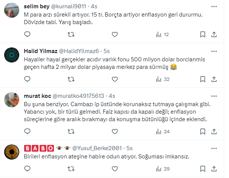Share the Yusuf_Berke2001 tweet
229x178 pixels.
click(214, 169)
